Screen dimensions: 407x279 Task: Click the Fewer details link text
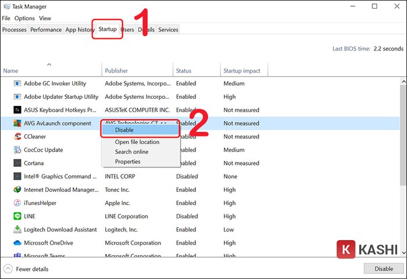point(32,269)
